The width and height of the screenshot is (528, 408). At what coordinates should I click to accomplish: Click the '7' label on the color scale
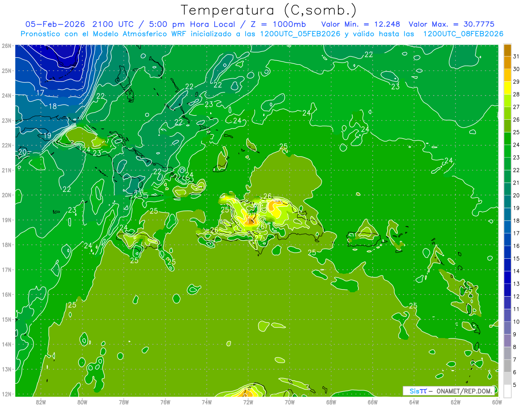(515, 360)
